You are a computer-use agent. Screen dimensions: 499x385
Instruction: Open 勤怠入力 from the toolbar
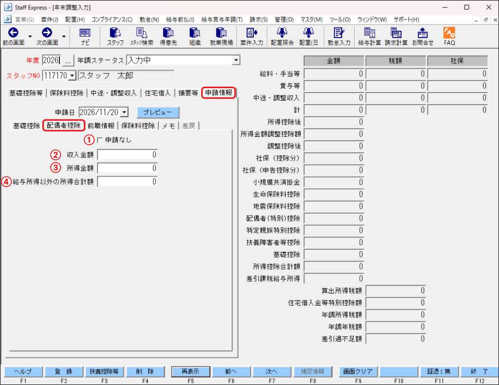[x=339, y=36]
